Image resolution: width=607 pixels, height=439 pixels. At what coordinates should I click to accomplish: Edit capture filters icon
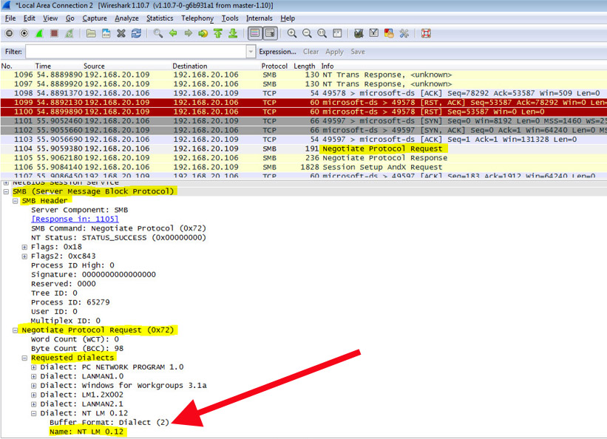(359, 34)
